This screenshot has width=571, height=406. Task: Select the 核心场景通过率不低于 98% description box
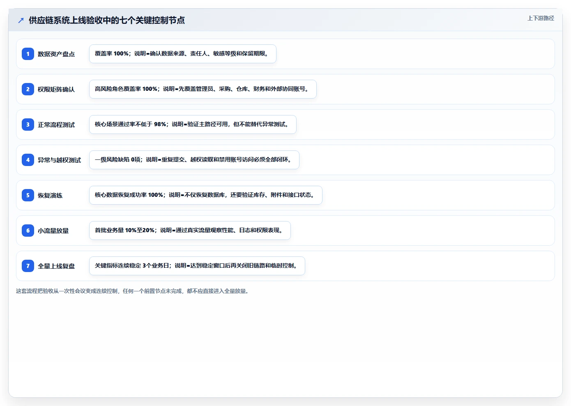pos(193,125)
